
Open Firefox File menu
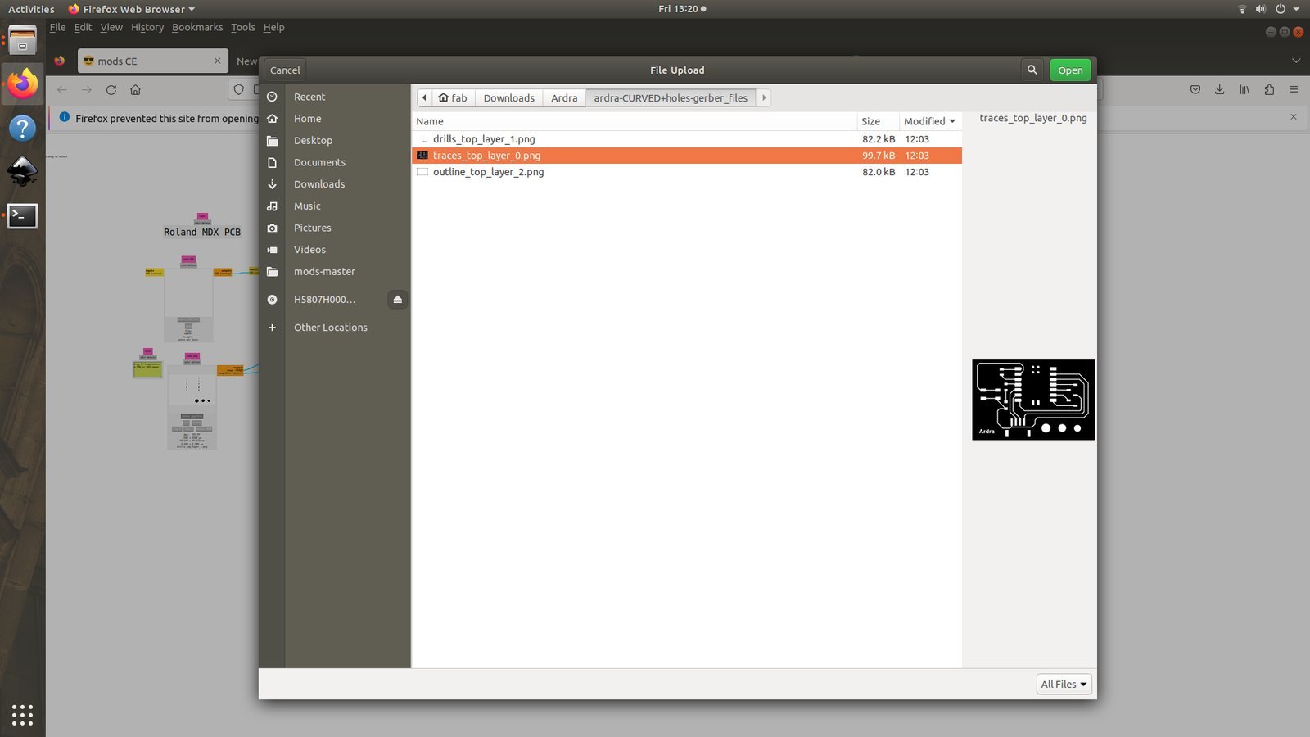[x=57, y=27]
